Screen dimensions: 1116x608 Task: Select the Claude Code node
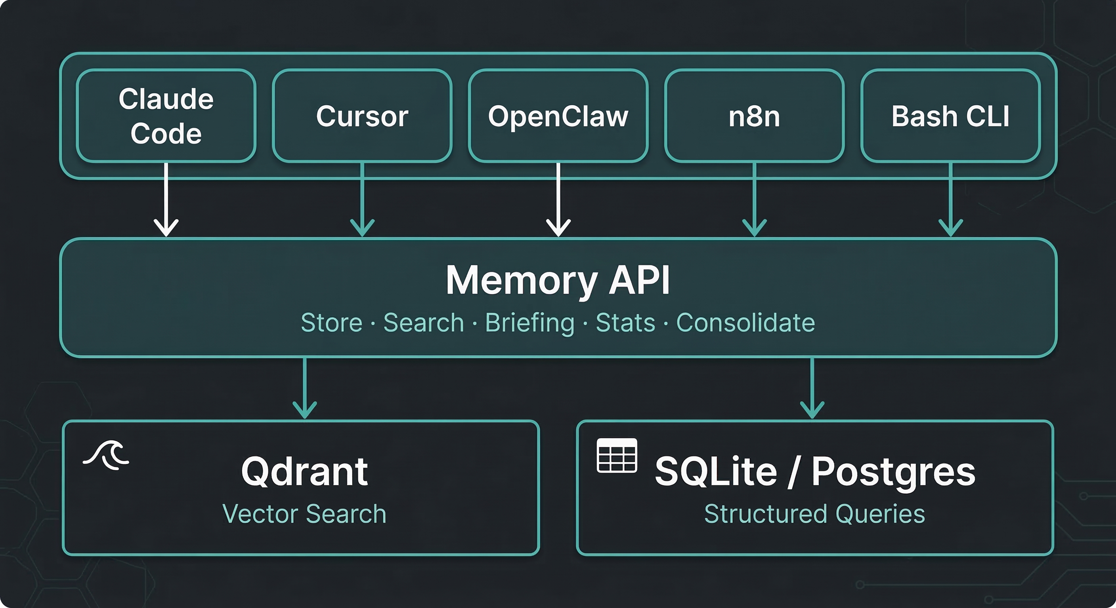coord(166,115)
